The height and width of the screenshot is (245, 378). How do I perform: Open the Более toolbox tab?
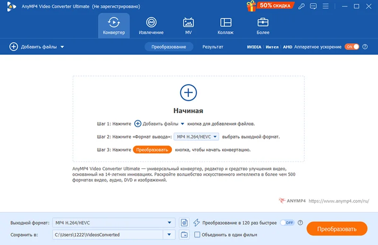(263, 26)
